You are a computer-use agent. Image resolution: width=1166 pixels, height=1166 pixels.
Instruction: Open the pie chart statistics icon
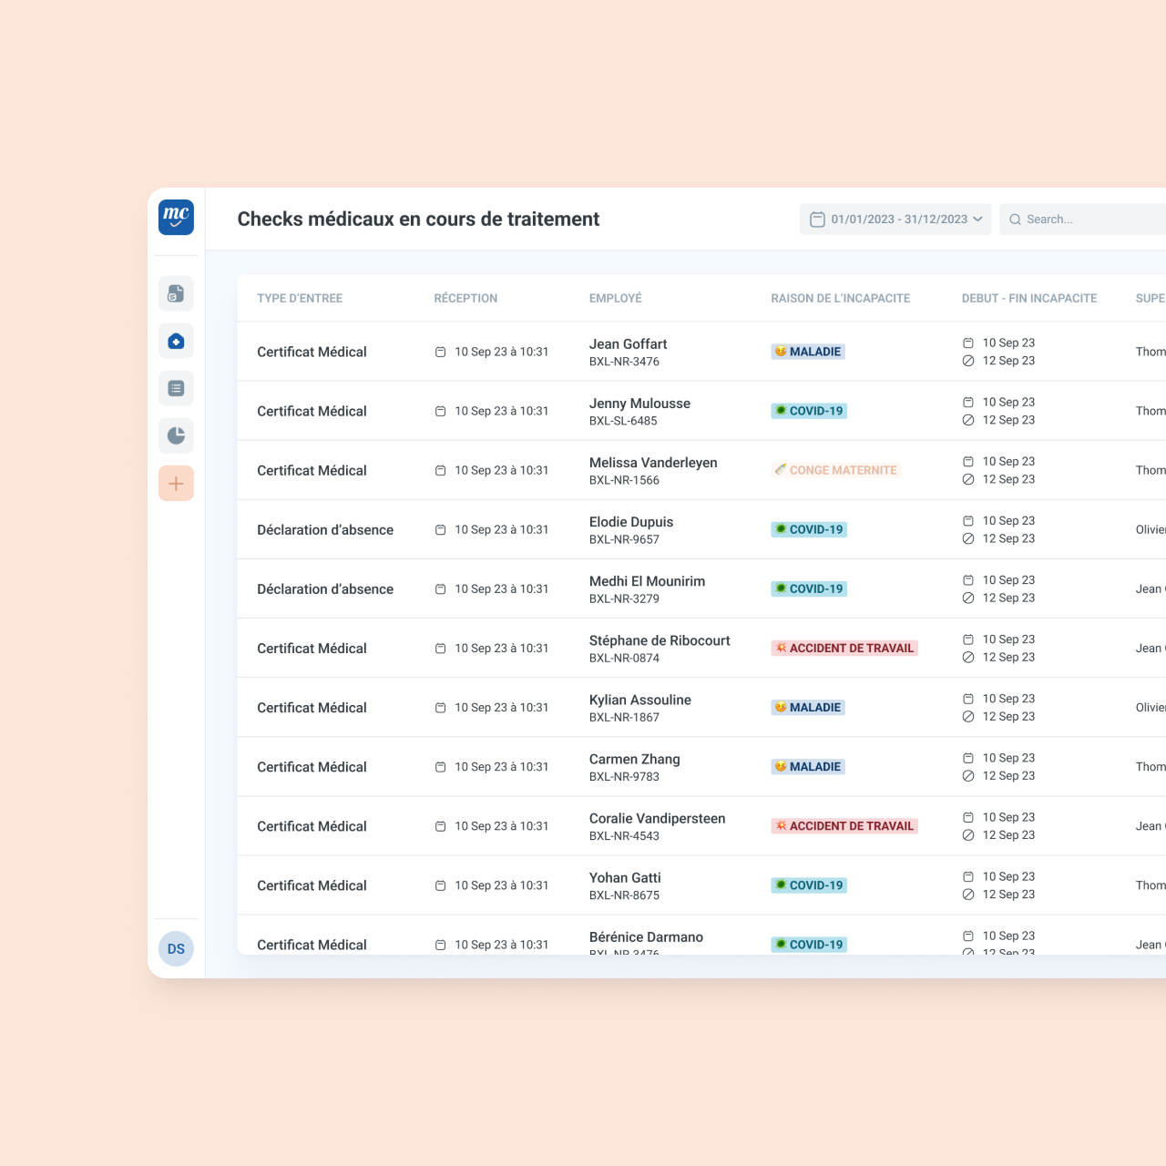(x=176, y=435)
